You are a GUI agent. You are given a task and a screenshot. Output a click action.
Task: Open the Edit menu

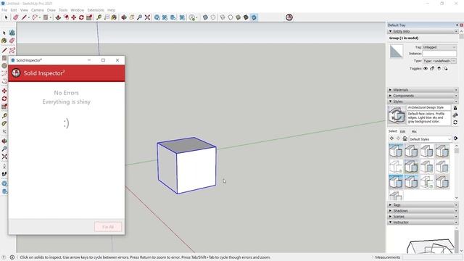[14, 10]
